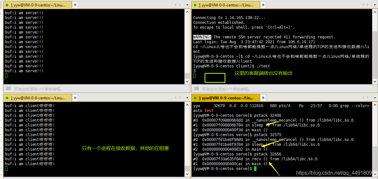Click scrollbar thumb in 'i am serve' pane
This screenshot has width=378, height=179.
pyautogui.click(x=187, y=76)
